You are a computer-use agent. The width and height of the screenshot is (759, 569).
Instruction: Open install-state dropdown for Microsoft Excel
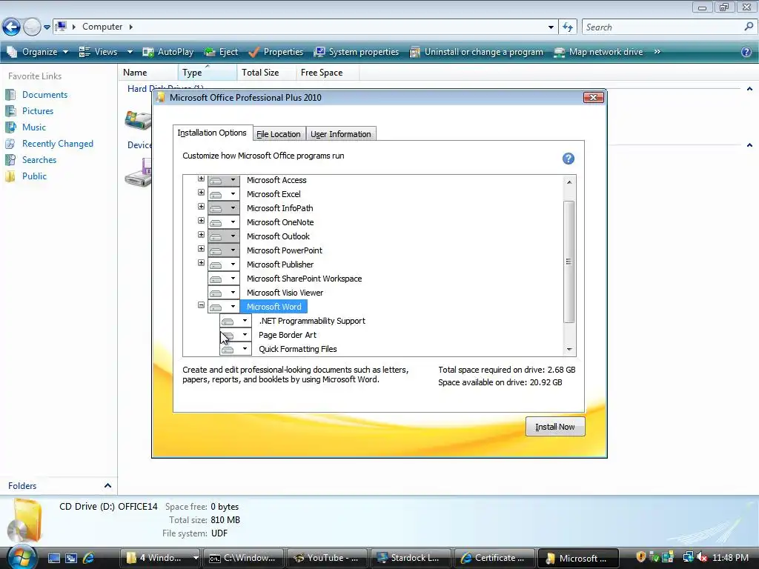224,194
